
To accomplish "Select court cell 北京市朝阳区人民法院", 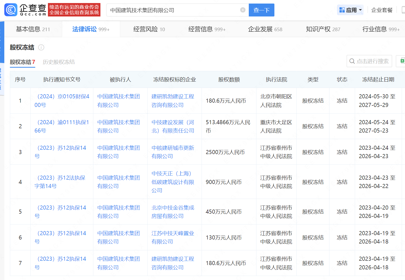I will [276, 101].
